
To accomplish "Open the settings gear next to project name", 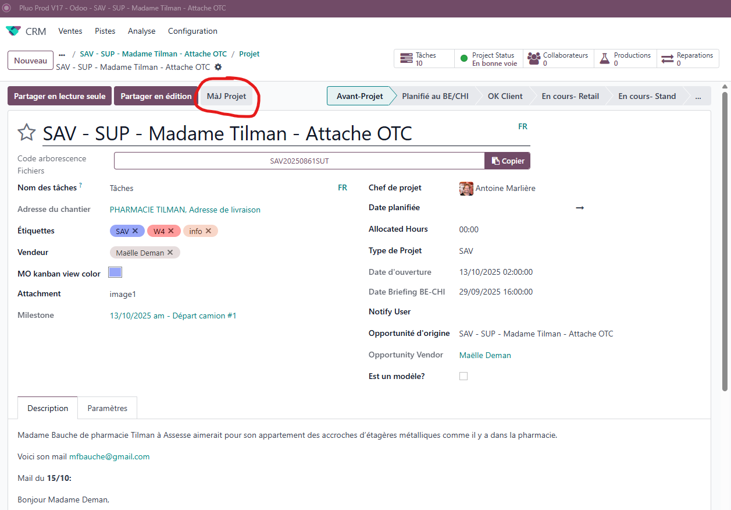I will coord(218,68).
